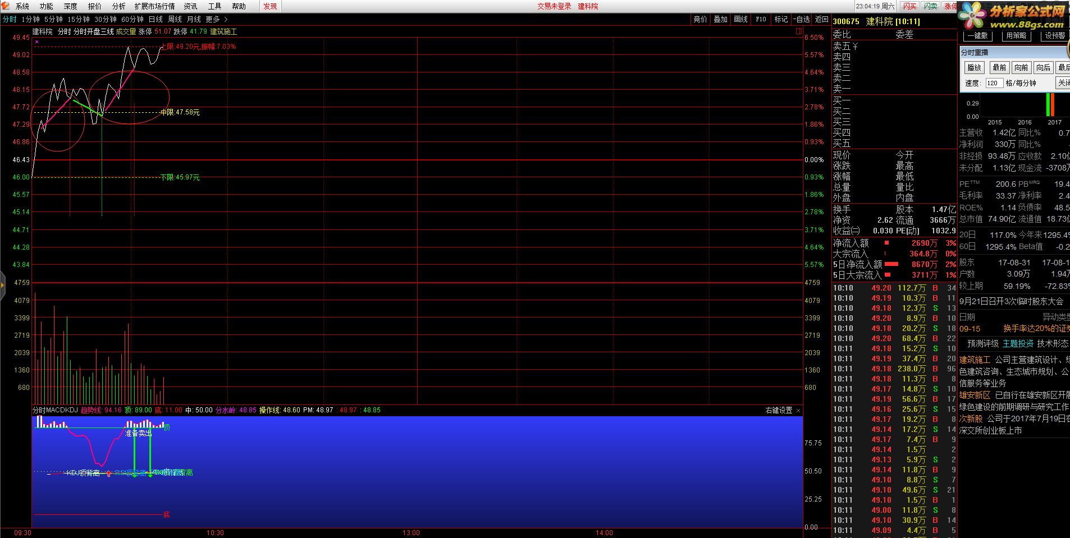Switch to 15分钟 chart period

pyautogui.click(x=79, y=19)
